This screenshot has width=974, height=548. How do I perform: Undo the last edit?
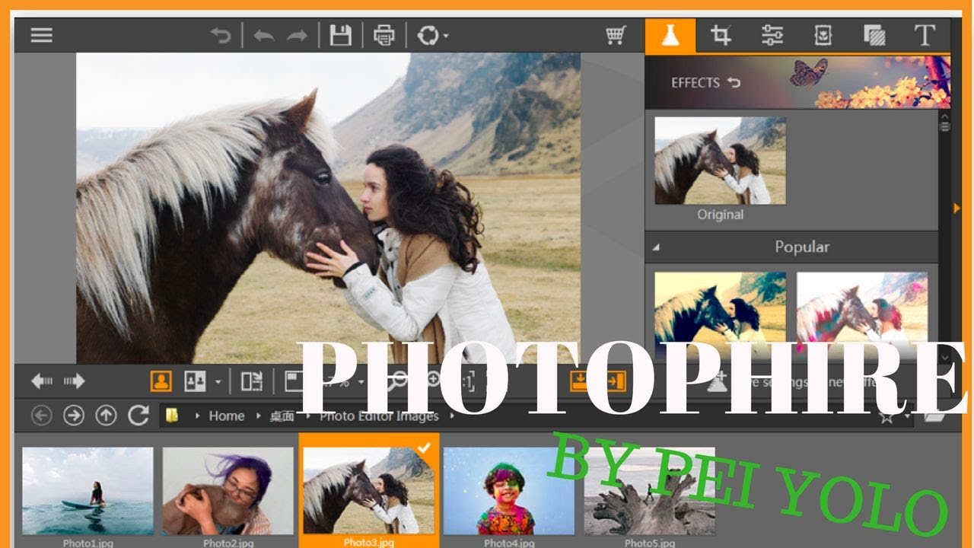[x=264, y=35]
